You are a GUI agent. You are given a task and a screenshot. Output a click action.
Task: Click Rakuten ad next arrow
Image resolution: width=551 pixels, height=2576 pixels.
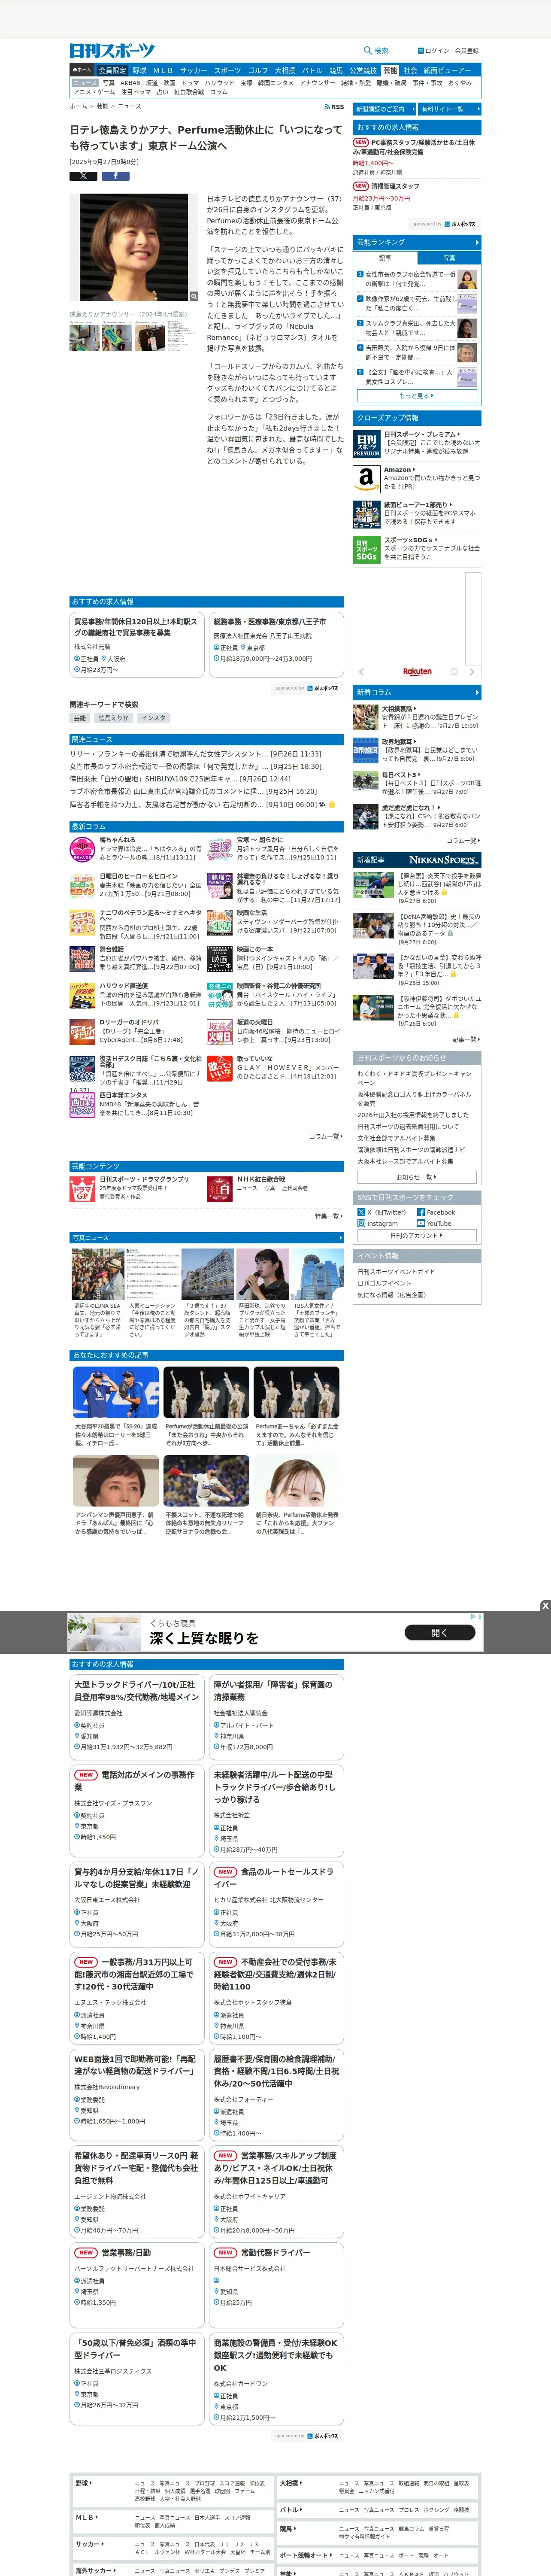point(472,672)
